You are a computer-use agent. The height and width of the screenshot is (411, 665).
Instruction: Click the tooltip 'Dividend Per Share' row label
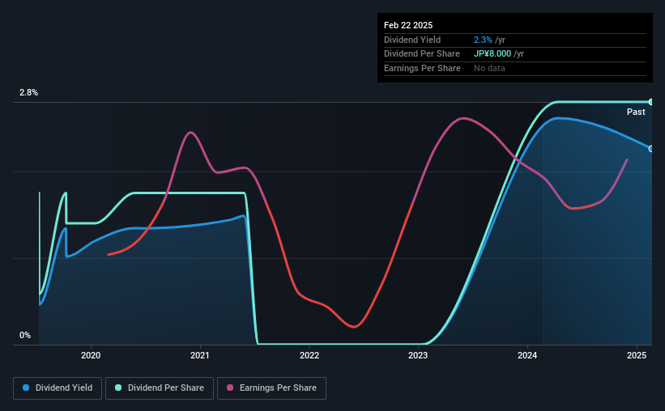point(421,54)
